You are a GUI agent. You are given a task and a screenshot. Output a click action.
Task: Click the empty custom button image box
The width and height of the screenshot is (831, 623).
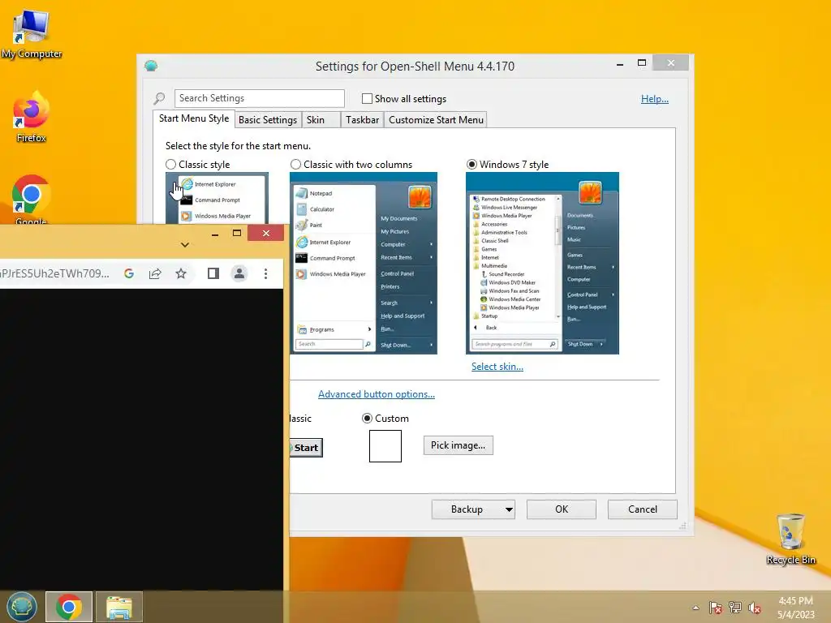[x=385, y=446]
